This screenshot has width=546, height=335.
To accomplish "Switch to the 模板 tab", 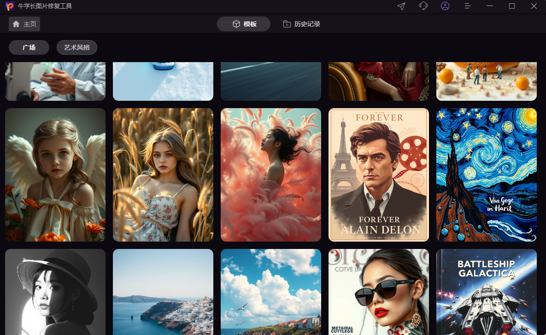I will tap(244, 24).
